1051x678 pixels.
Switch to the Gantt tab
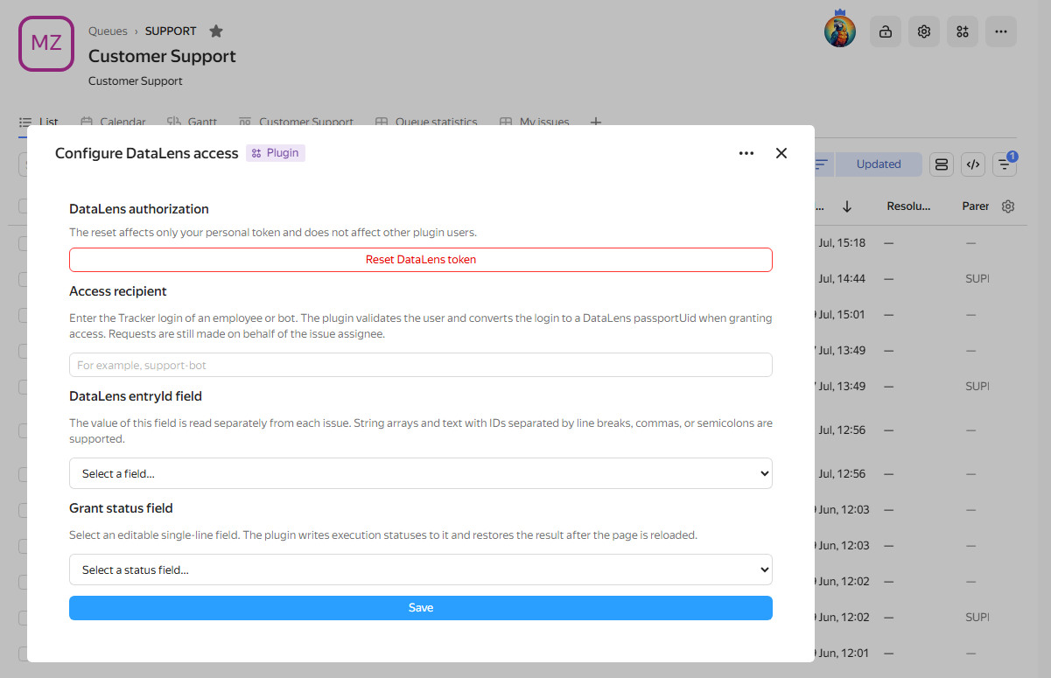coord(193,122)
